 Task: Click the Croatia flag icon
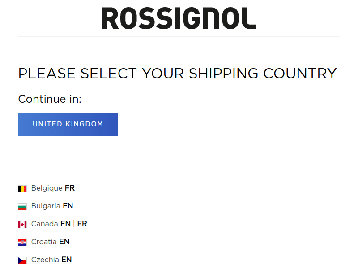(x=22, y=242)
